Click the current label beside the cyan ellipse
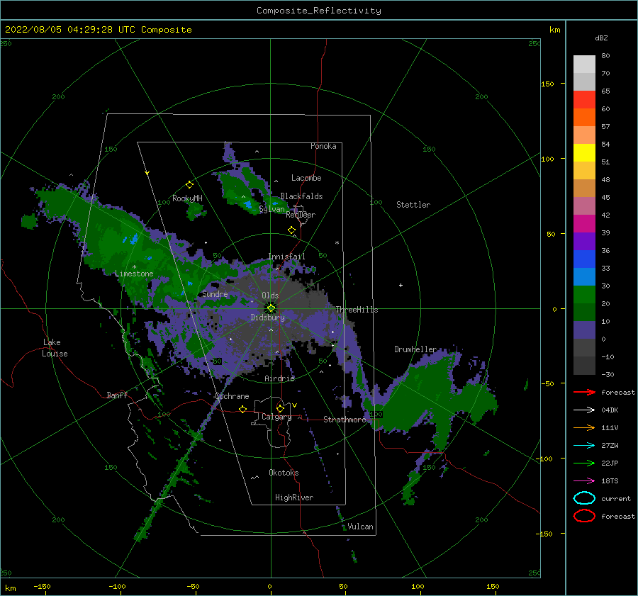The image size is (638, 596). pos(615,498)
